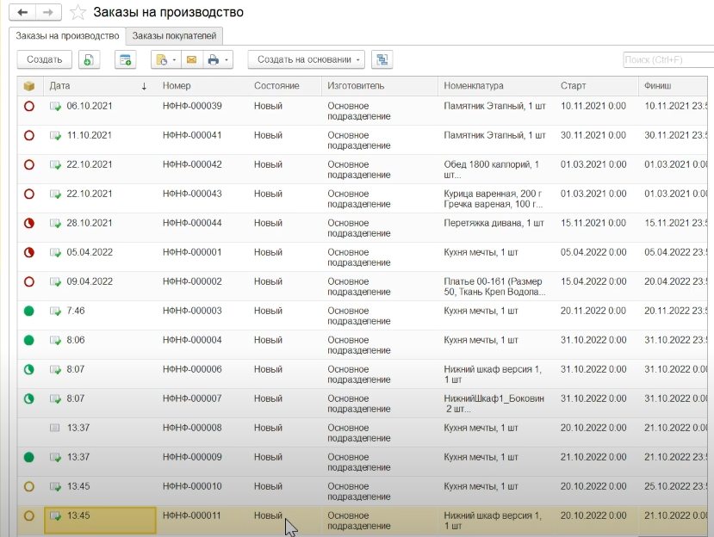Select Платье 00-161 nomenclature cell
714x537 pixels.
pos(494,287)
